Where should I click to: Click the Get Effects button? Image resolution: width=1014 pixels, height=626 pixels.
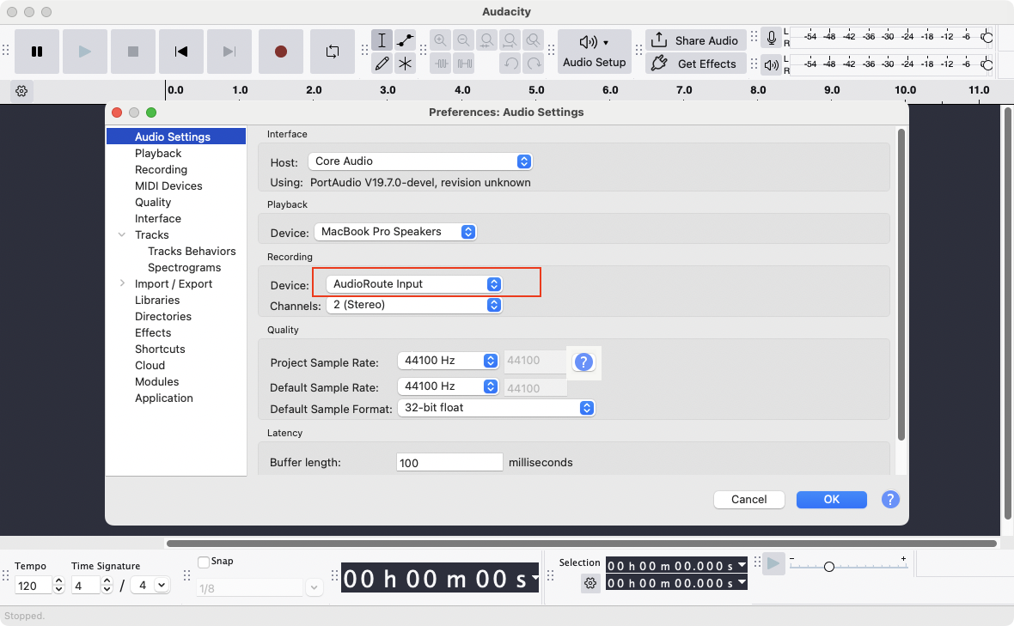[695, 64]
